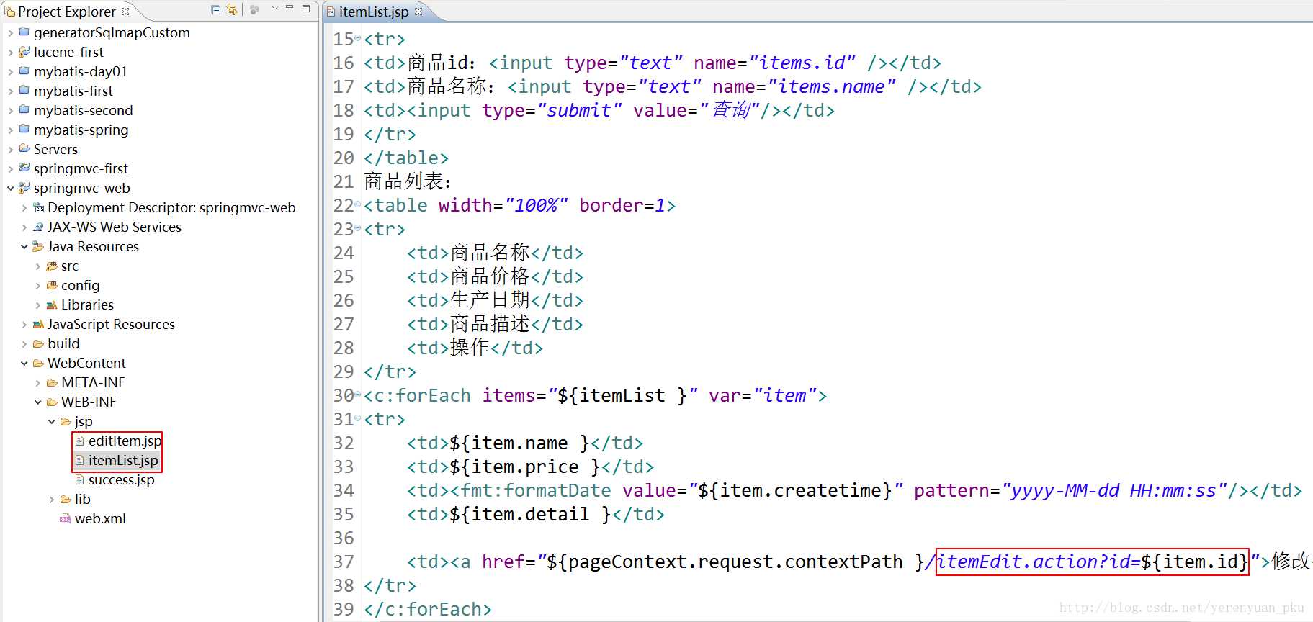
Task: Select Deployment Descriptor: springmvc-web
Action: pyautogui.click(x=171, y=208)
